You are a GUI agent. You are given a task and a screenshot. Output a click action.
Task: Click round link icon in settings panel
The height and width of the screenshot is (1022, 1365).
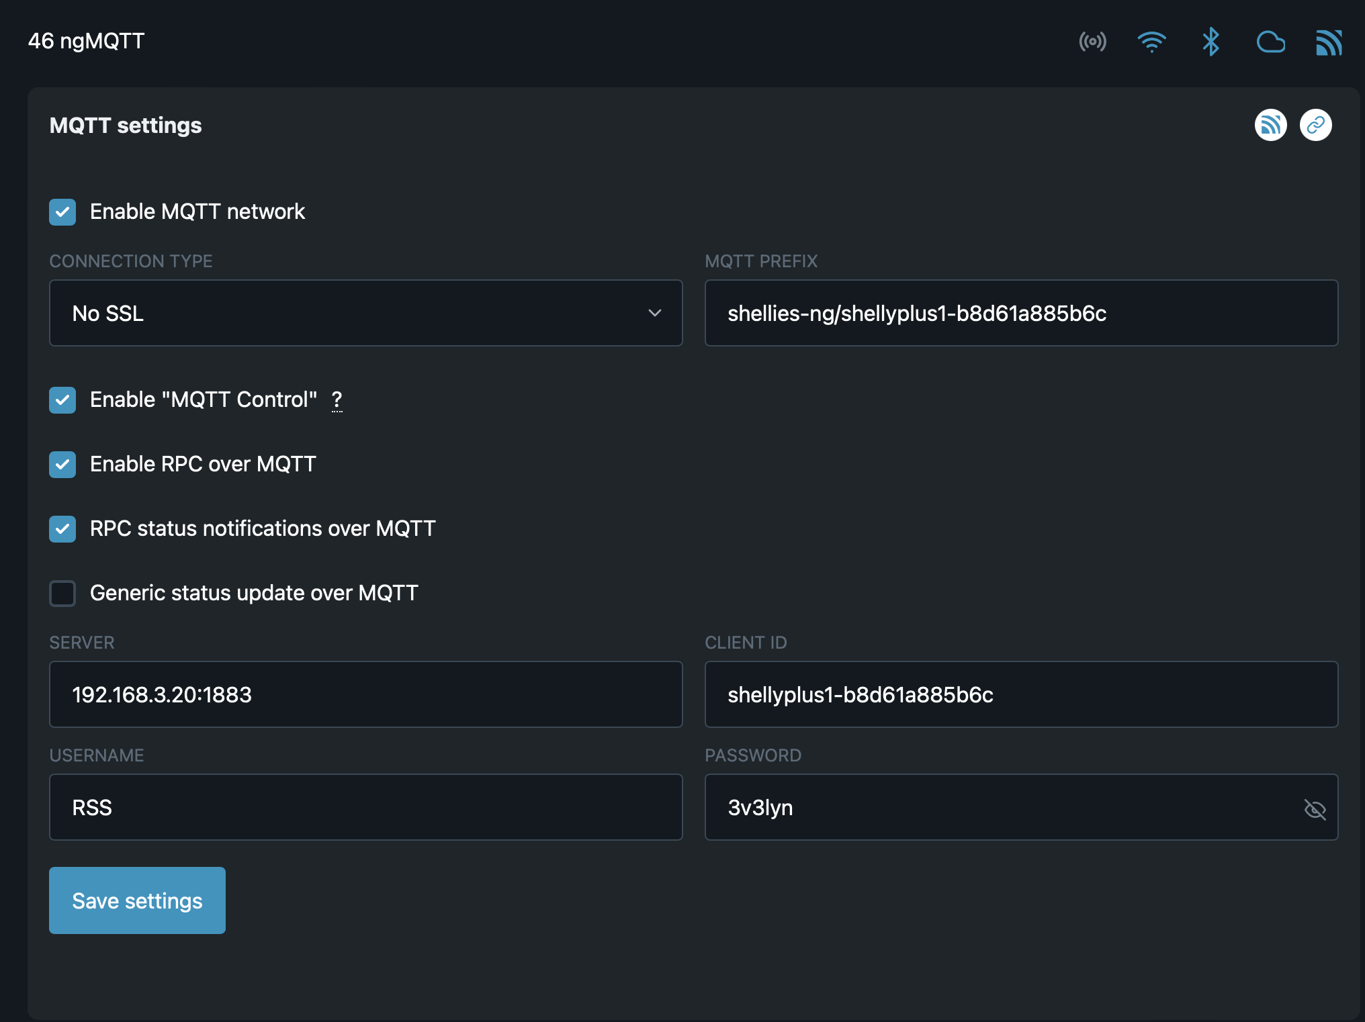click(1315, 125)
